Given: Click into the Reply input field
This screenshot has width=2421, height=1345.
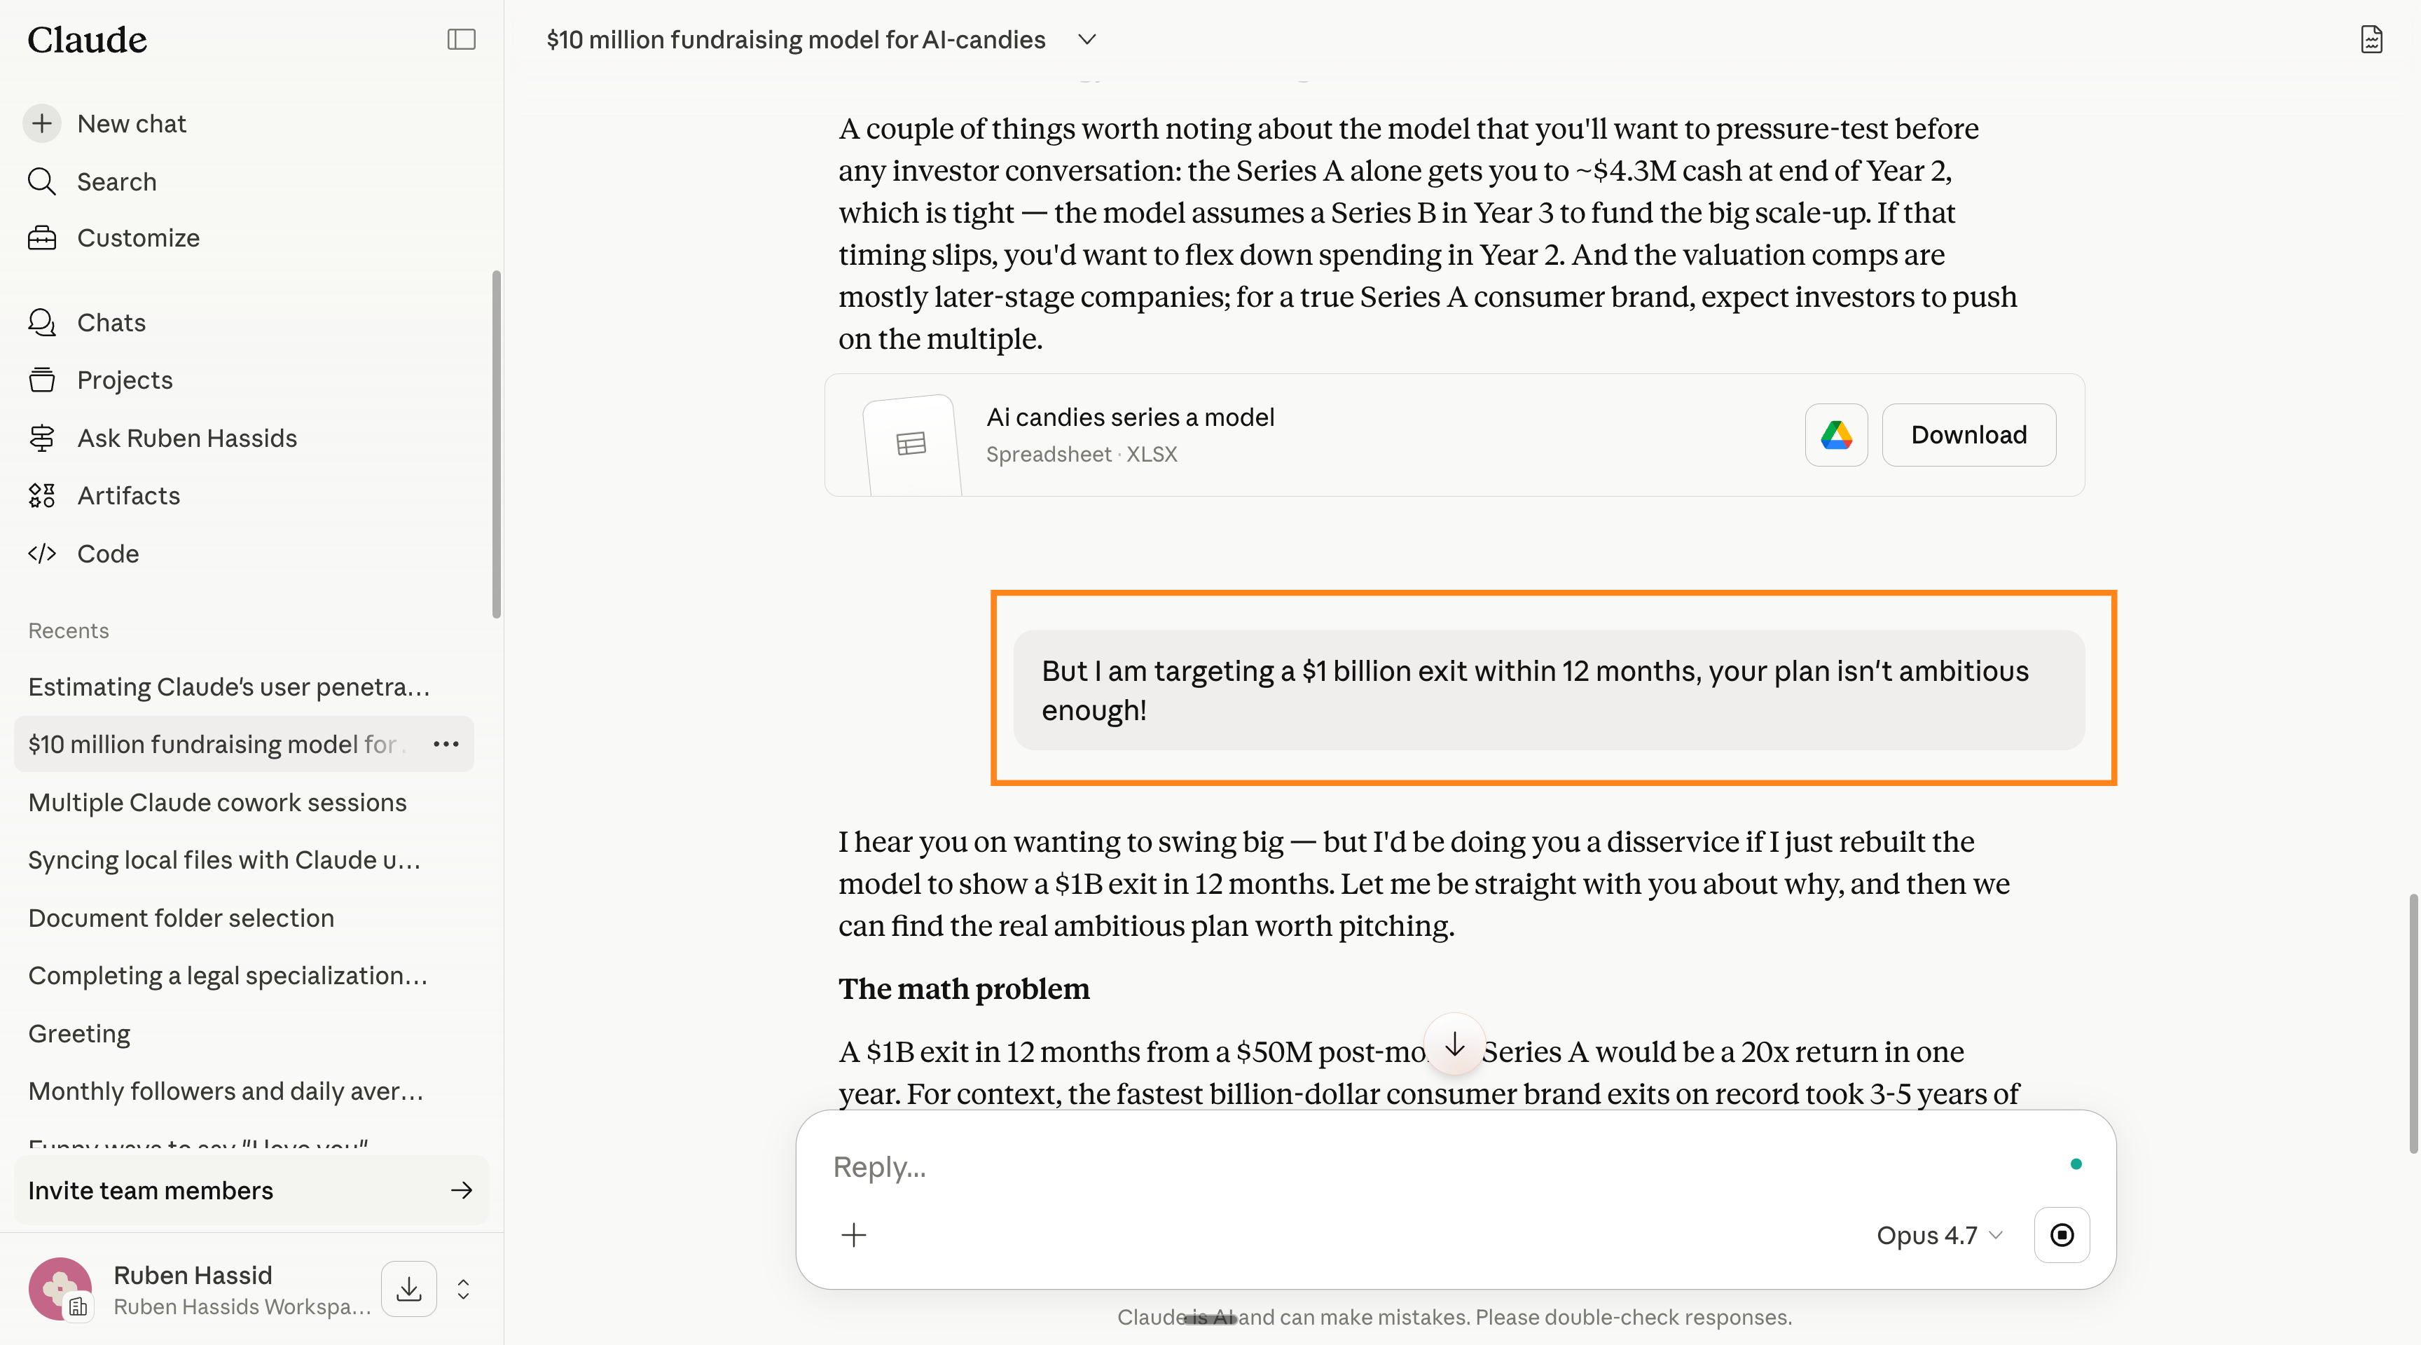Looking at the screenshot, I should tap(1438, 1166).
